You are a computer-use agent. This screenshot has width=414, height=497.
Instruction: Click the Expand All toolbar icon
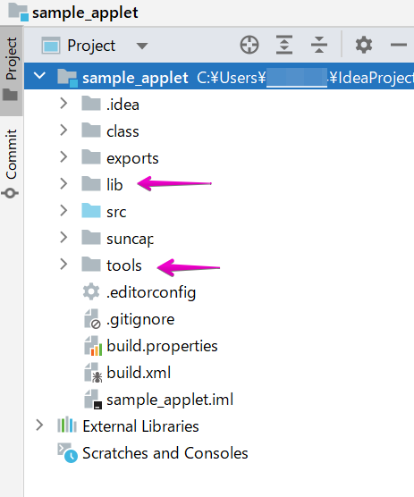coord(284,45)
